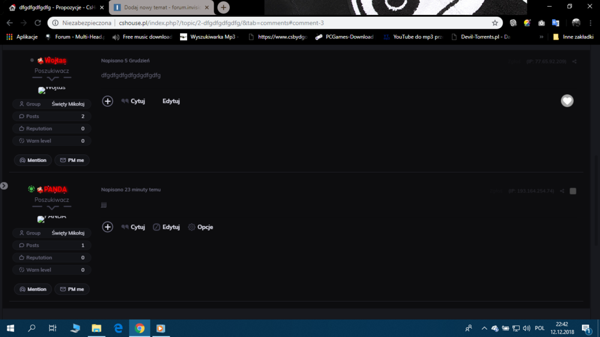Tick the moderation checkbox on PANDA's post

coord(573,191)
